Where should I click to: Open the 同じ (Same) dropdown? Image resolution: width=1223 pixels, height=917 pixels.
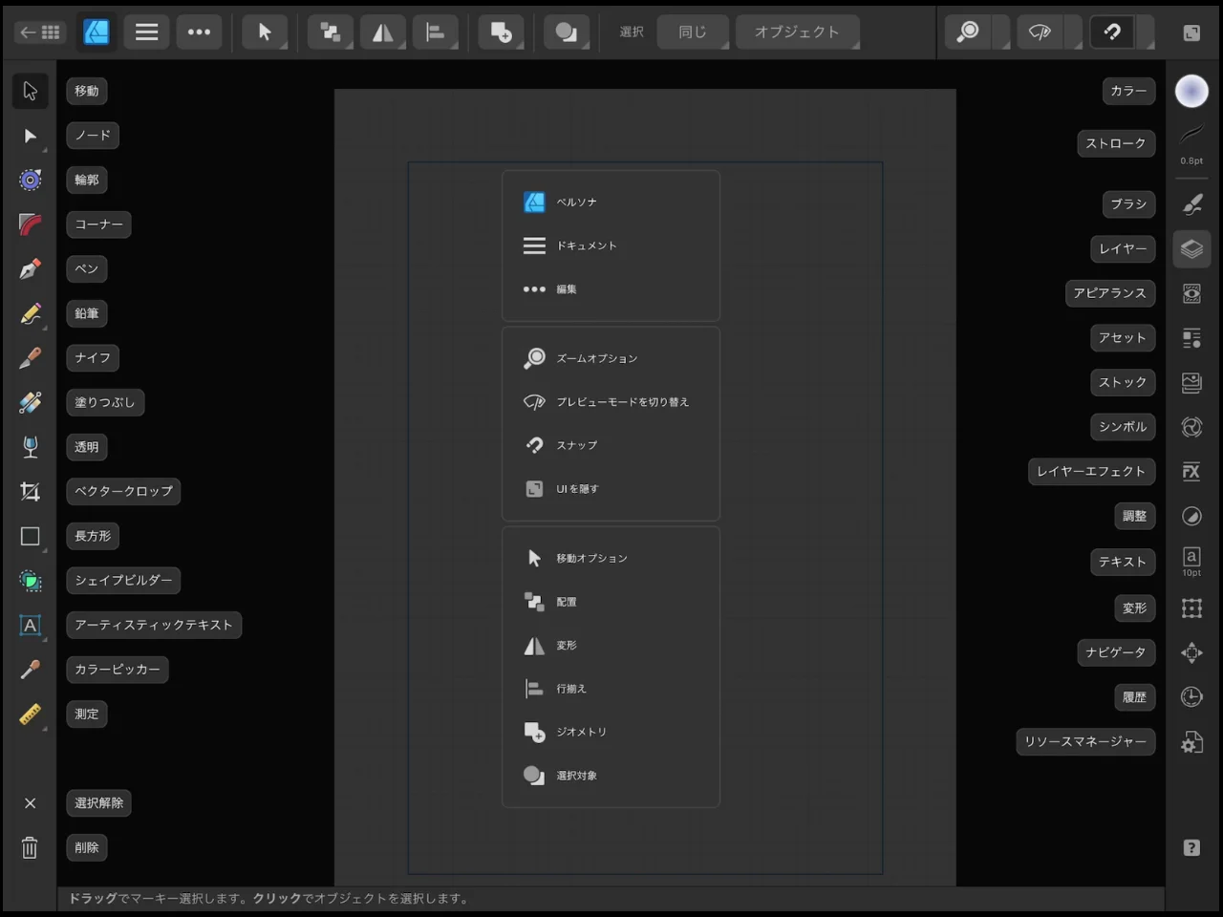click(693, 32)
